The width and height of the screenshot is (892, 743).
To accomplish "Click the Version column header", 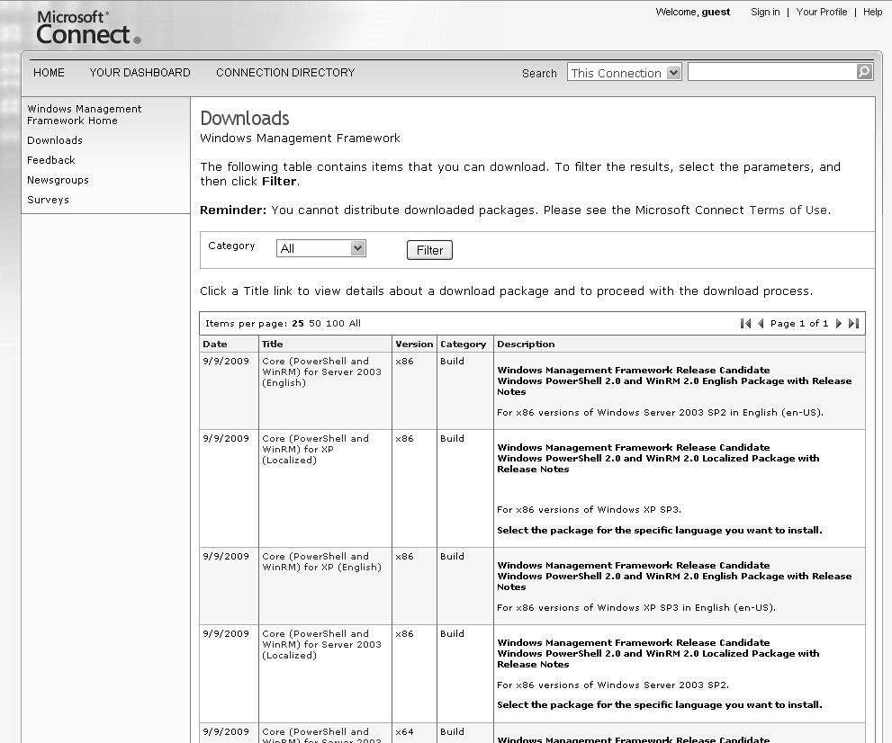I will pos(414,344).
